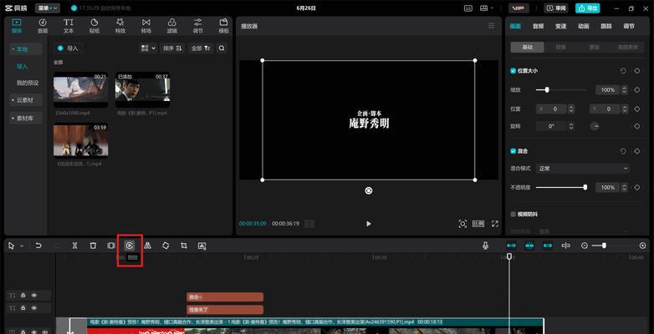Click the 导出 export button
Screen dimensions: 654x334
pyautogui.click(x=588, y=8)
